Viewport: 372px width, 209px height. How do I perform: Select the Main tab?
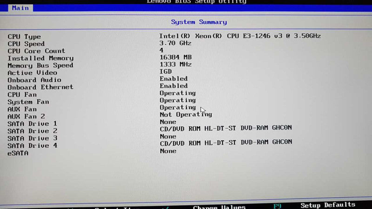[20, 8]
